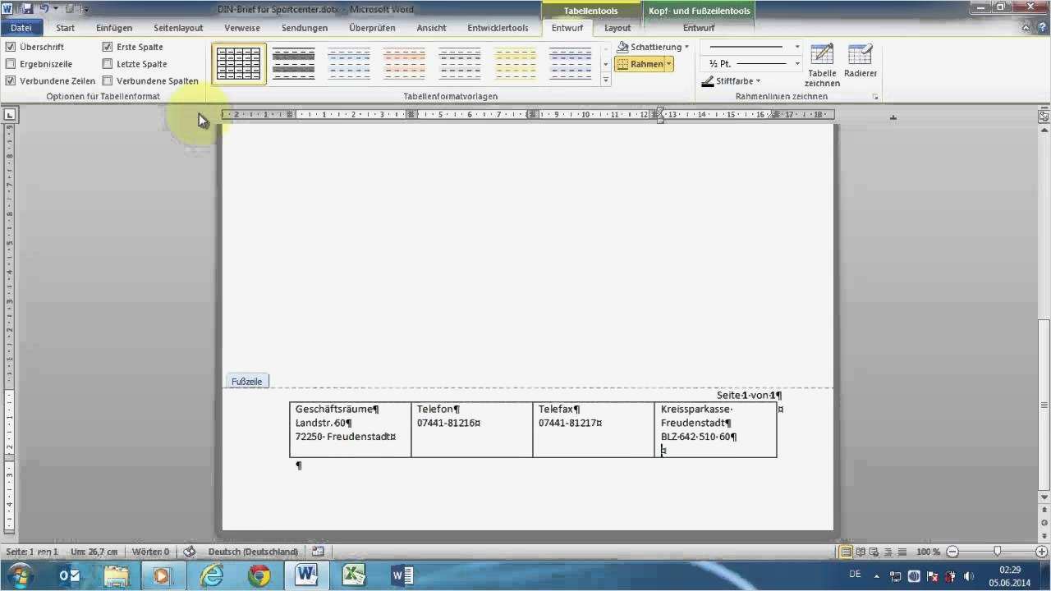Viewport: 1051px width, 591px height.
Task: Switch to the Seitenlayout ribbon tab
Action: (x=178, y=27)
